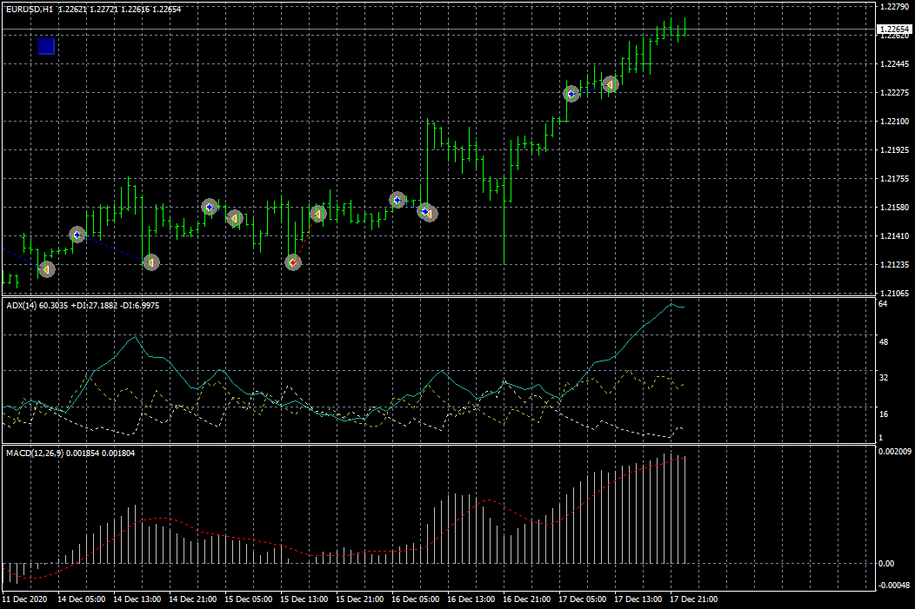Click the 16 Dec 13:00 time label

click(x=471, y=599)
